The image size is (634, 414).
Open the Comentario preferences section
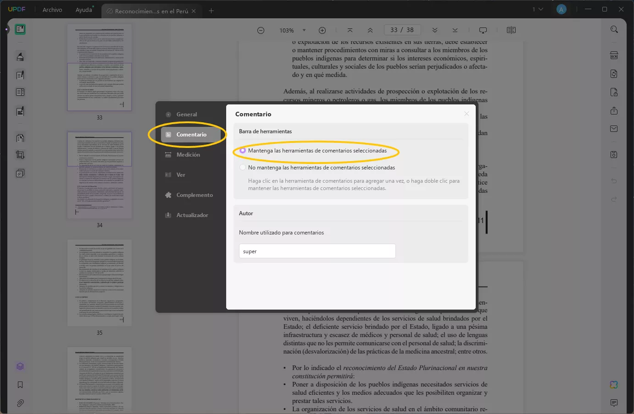[191, 135]
